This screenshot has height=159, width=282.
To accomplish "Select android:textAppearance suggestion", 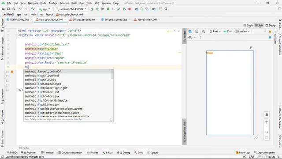I will coord(67,84).
